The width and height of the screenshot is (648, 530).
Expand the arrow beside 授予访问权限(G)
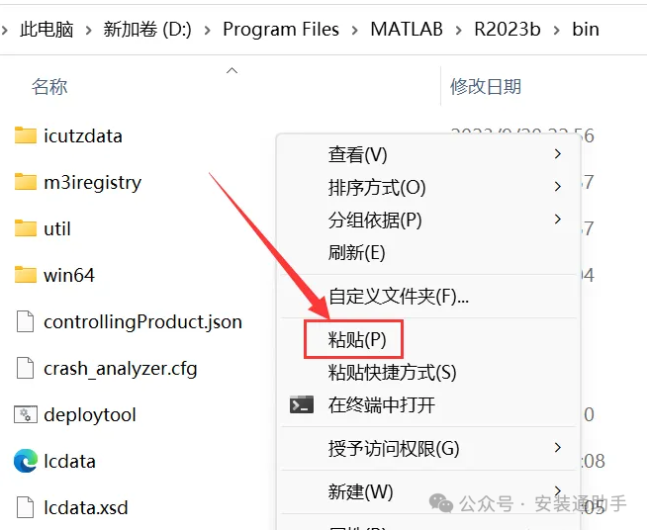tap(558, 447)
